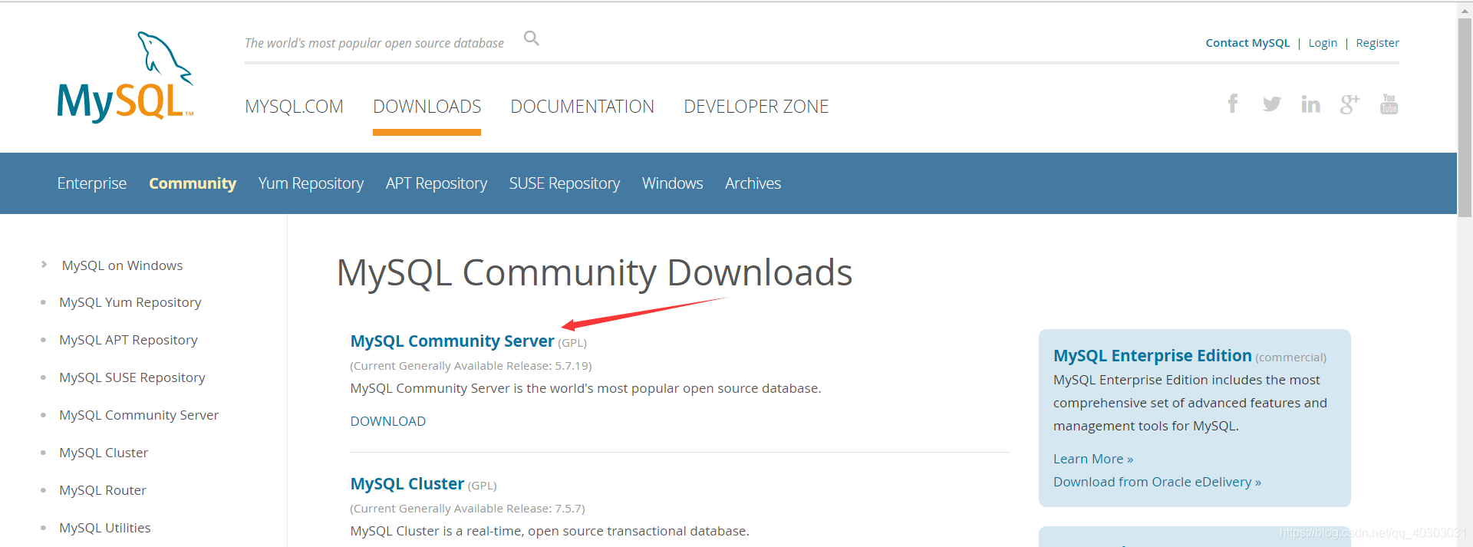Click MySQL Cluster heading in main content
Viewport: 1473px width, 547px height.
[407, 484]
